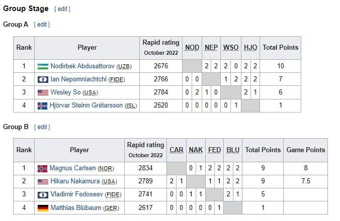Edit the Group A section
This screenshot has height=221, width=340.
coord(42,25)
